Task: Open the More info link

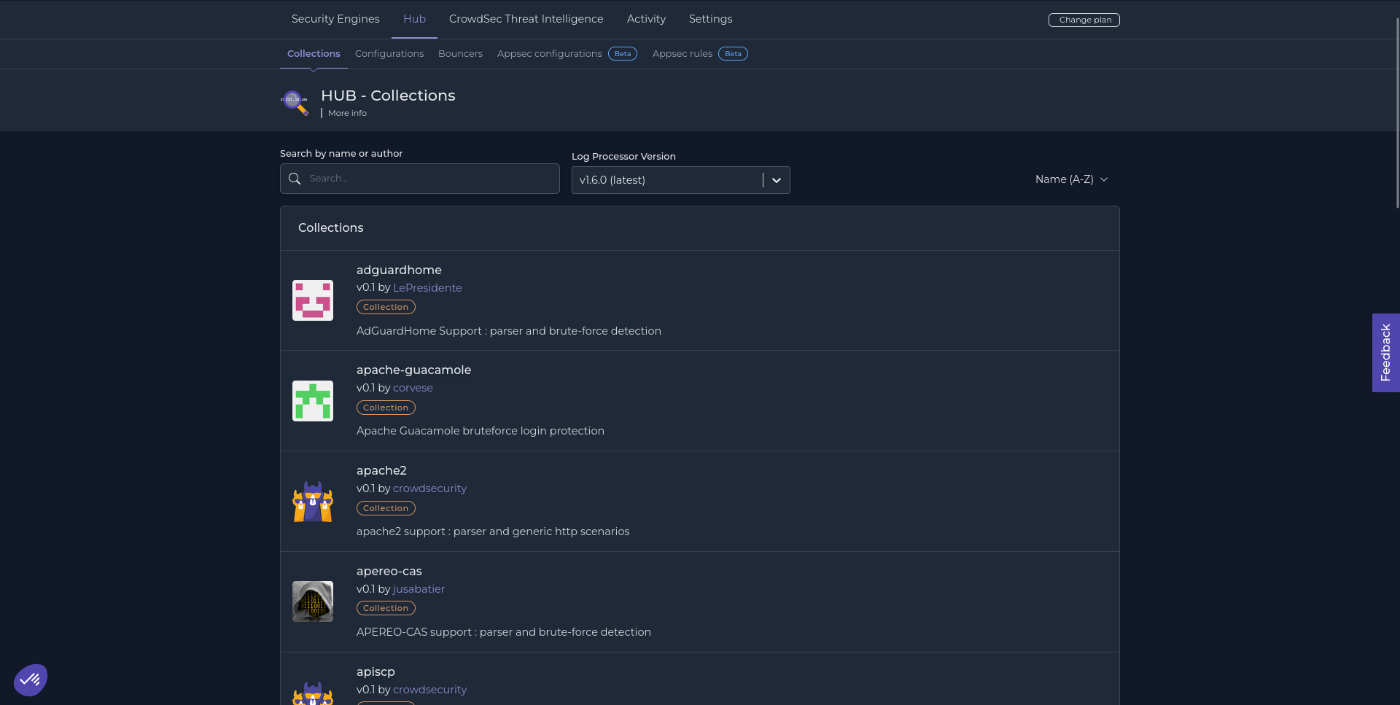Action: click(x=346, y=113)
